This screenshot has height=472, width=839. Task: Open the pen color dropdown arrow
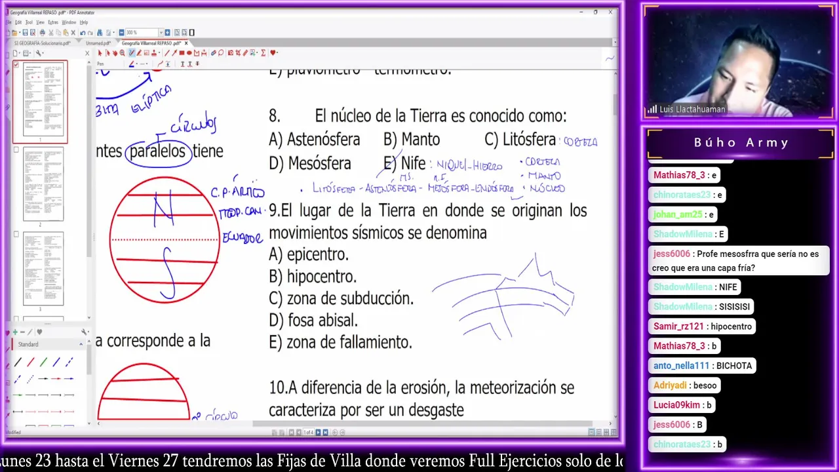(x=137, y=64)
